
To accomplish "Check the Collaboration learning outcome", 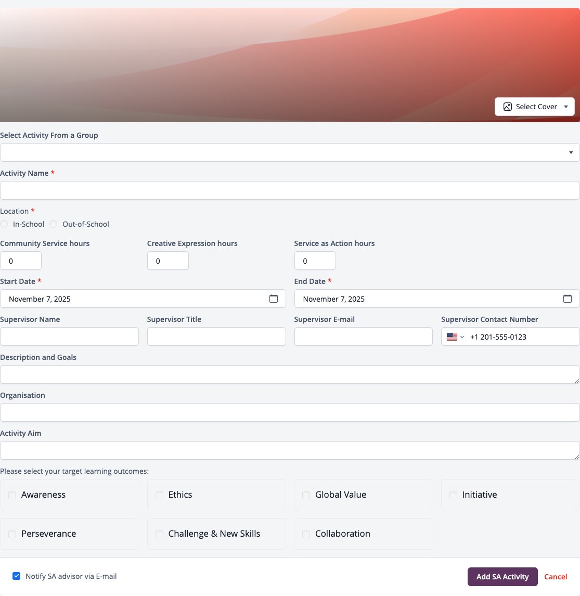I will tap(306, 535).
